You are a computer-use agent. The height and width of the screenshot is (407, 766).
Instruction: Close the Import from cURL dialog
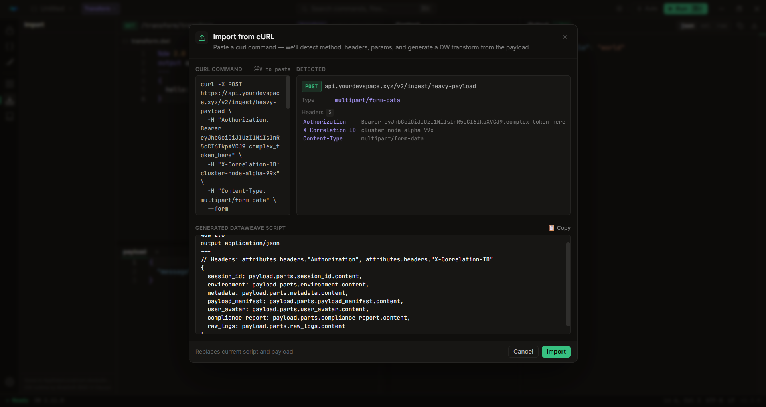(x=565, y=37)
